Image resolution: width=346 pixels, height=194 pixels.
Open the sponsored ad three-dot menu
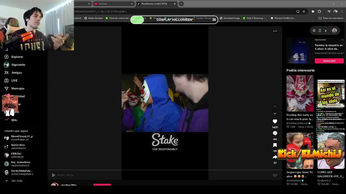pos(342,40)
